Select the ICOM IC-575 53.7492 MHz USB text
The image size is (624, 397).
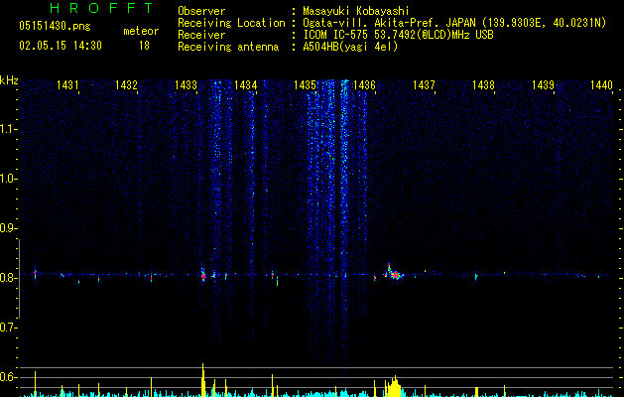coord(398,35)
